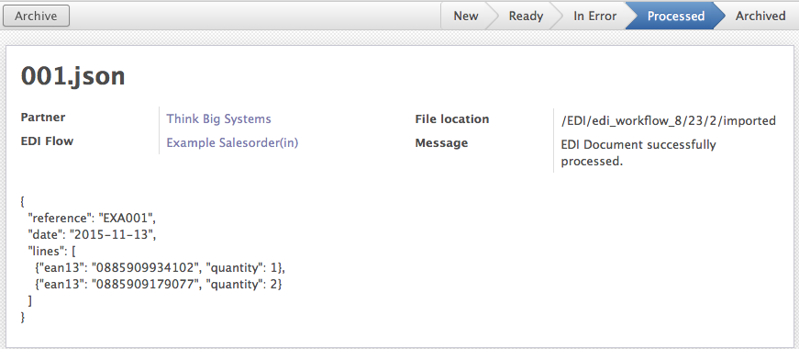The width and height of the screenshot is (799, 349).
Task: Click the successfully processed message text
Action: pyautogui.click(x=638, y=153)
